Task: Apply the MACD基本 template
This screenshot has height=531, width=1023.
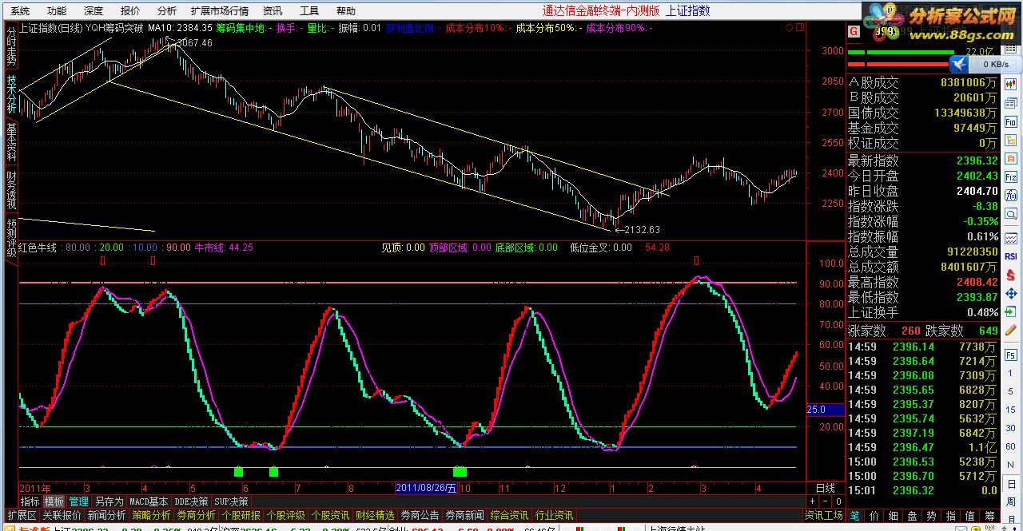Action: 149,501
